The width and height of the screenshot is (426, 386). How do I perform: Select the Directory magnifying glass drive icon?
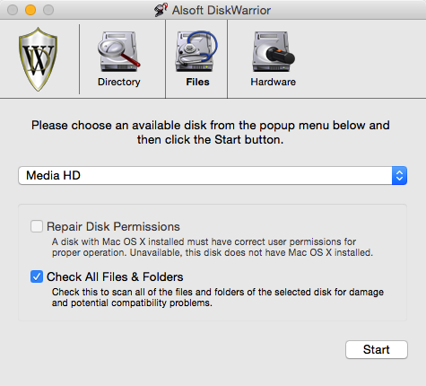pos(119,51)
